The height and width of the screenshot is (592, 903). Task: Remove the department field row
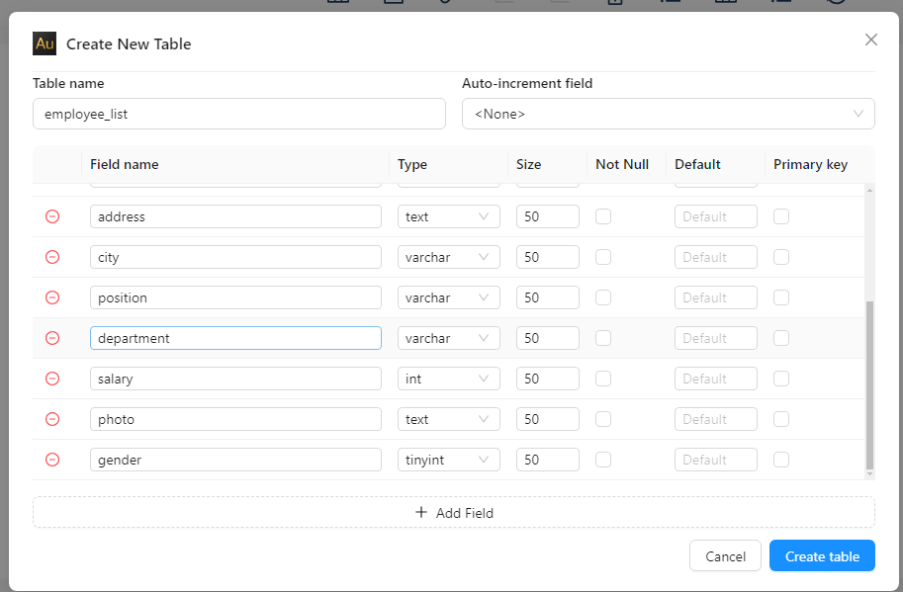[52, 338]
